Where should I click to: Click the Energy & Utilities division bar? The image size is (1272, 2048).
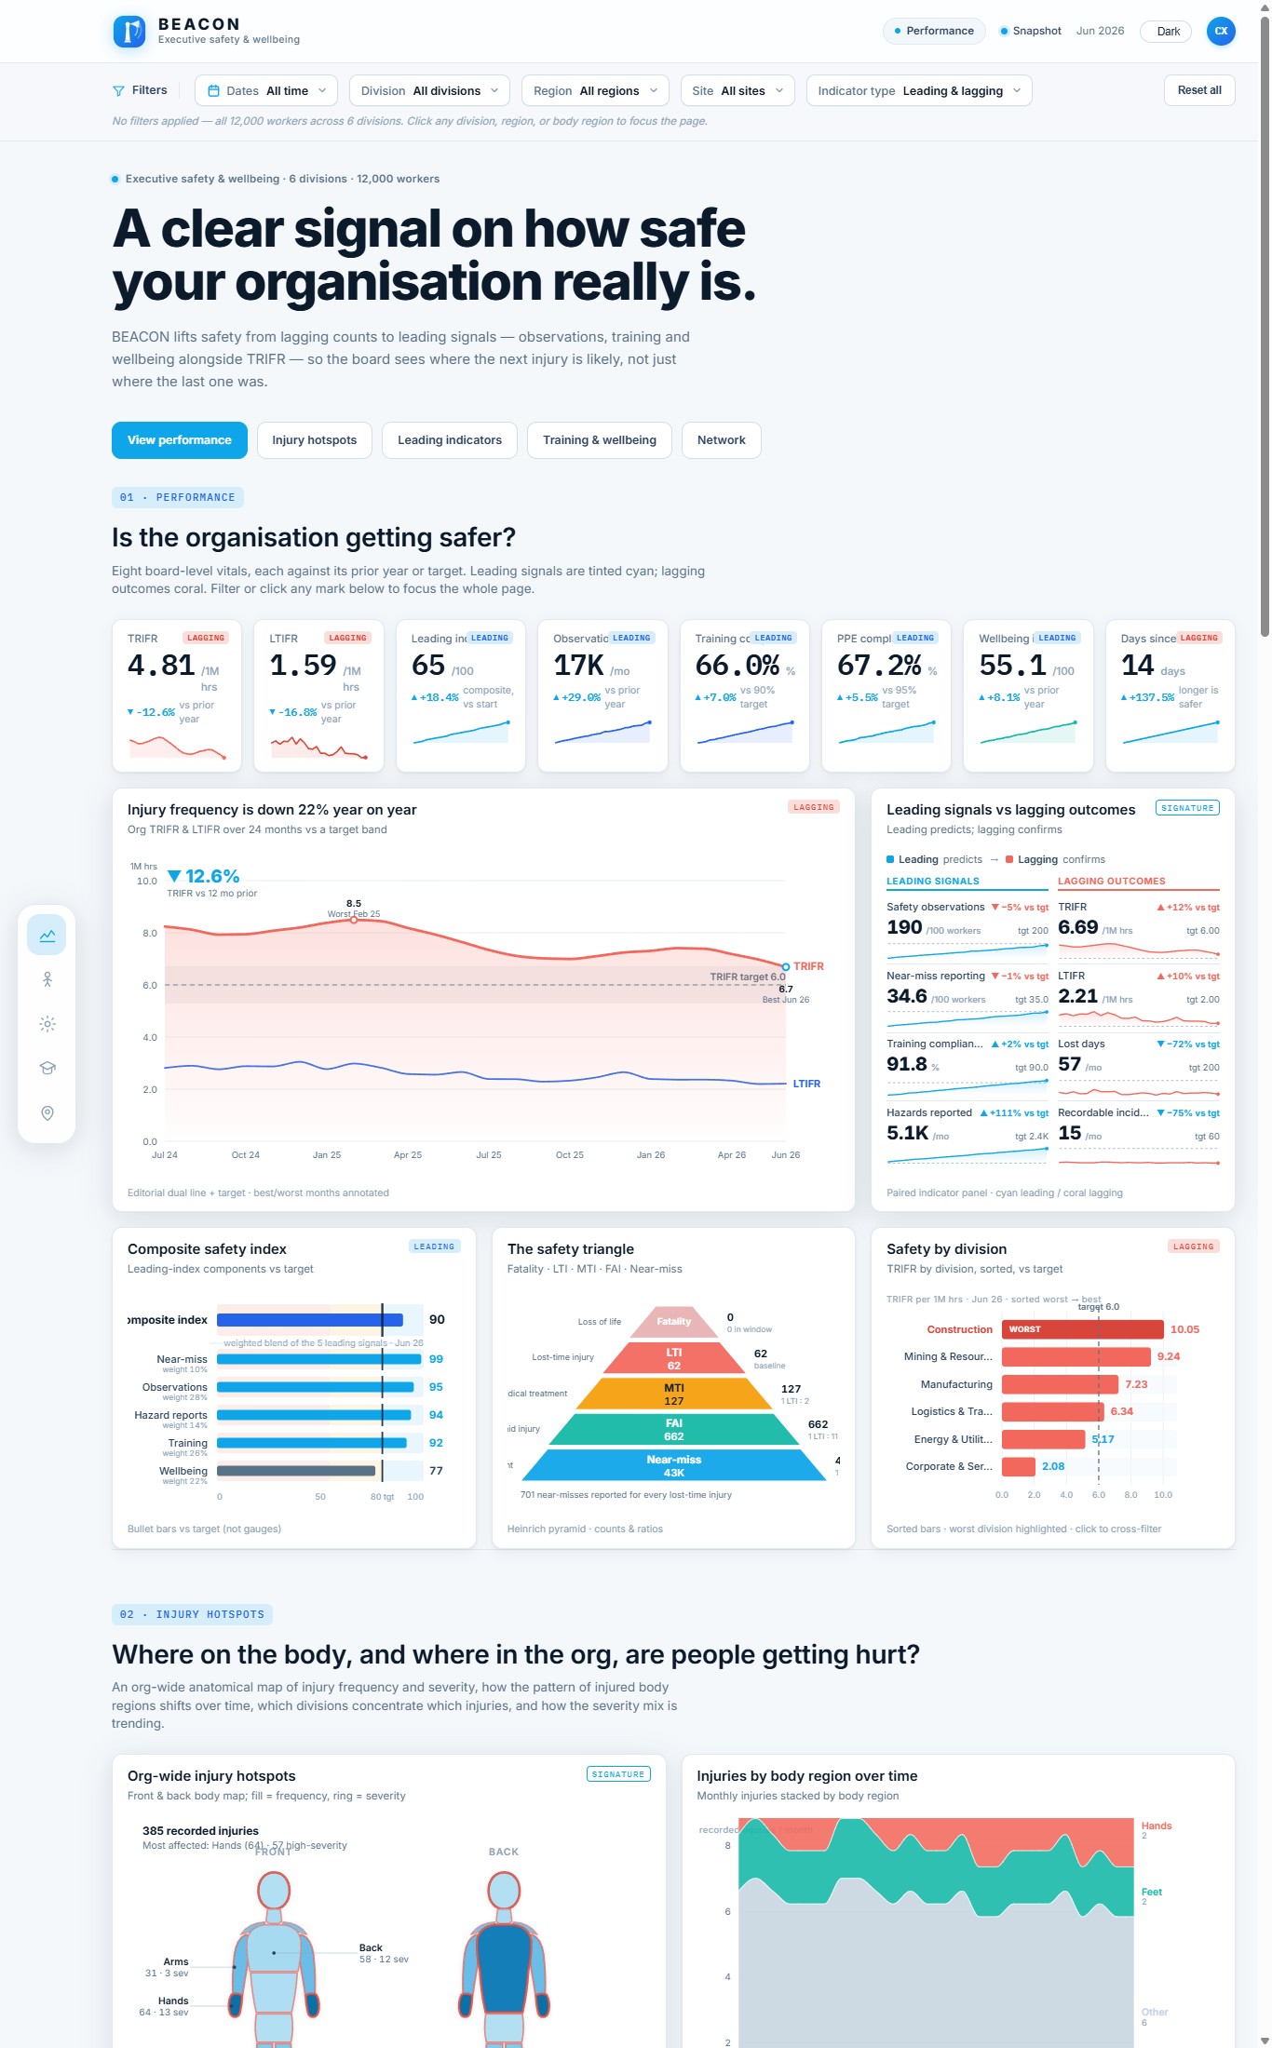(x=1044, y=1439)
